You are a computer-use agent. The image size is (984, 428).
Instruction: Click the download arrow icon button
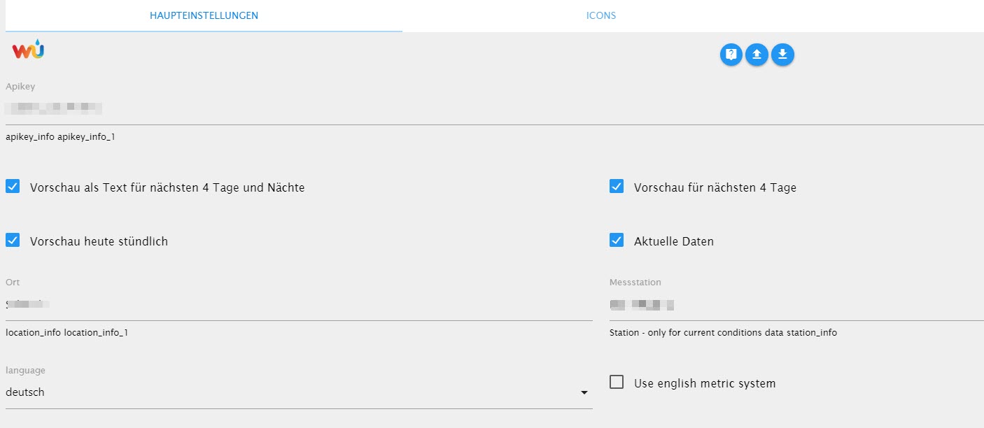pyautogui.click(x=782, y=55)
